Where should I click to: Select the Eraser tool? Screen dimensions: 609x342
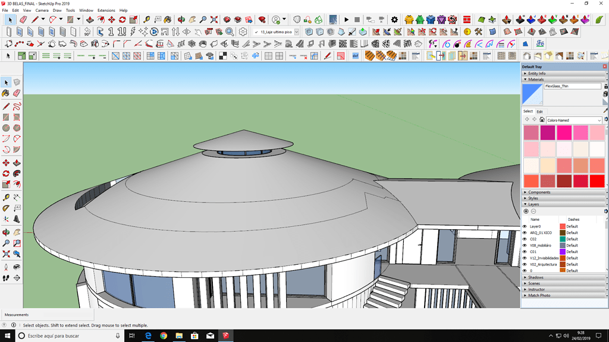pos(17,93)
